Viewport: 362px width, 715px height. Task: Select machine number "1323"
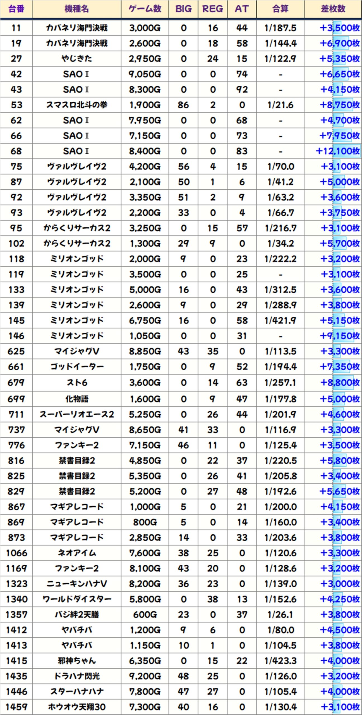tap(16, 583)
